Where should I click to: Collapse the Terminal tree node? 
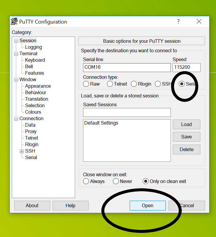click(16, 54)
